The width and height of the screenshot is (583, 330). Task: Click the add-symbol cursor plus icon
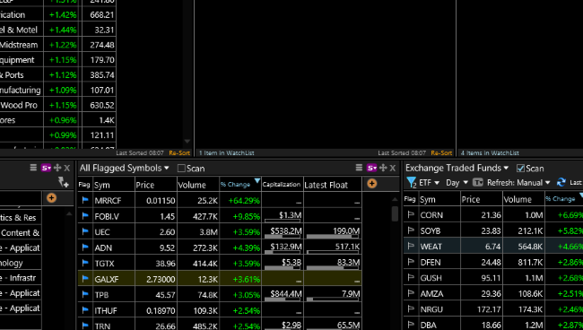pos(63,182)
